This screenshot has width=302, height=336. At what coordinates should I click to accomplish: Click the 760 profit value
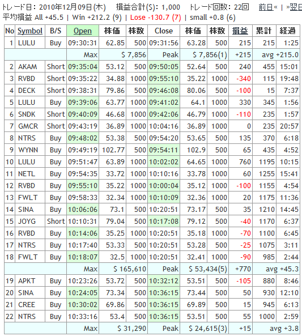coord(245,162)
